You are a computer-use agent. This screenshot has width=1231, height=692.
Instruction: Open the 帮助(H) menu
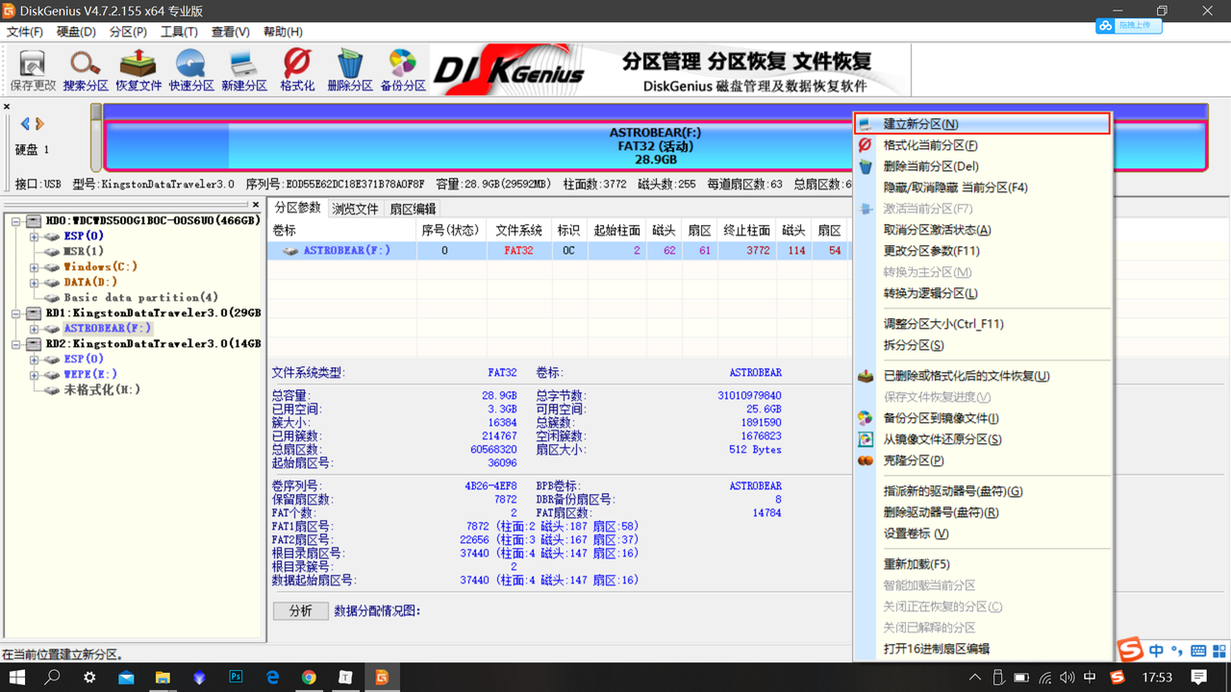click(x=283, y=32)
